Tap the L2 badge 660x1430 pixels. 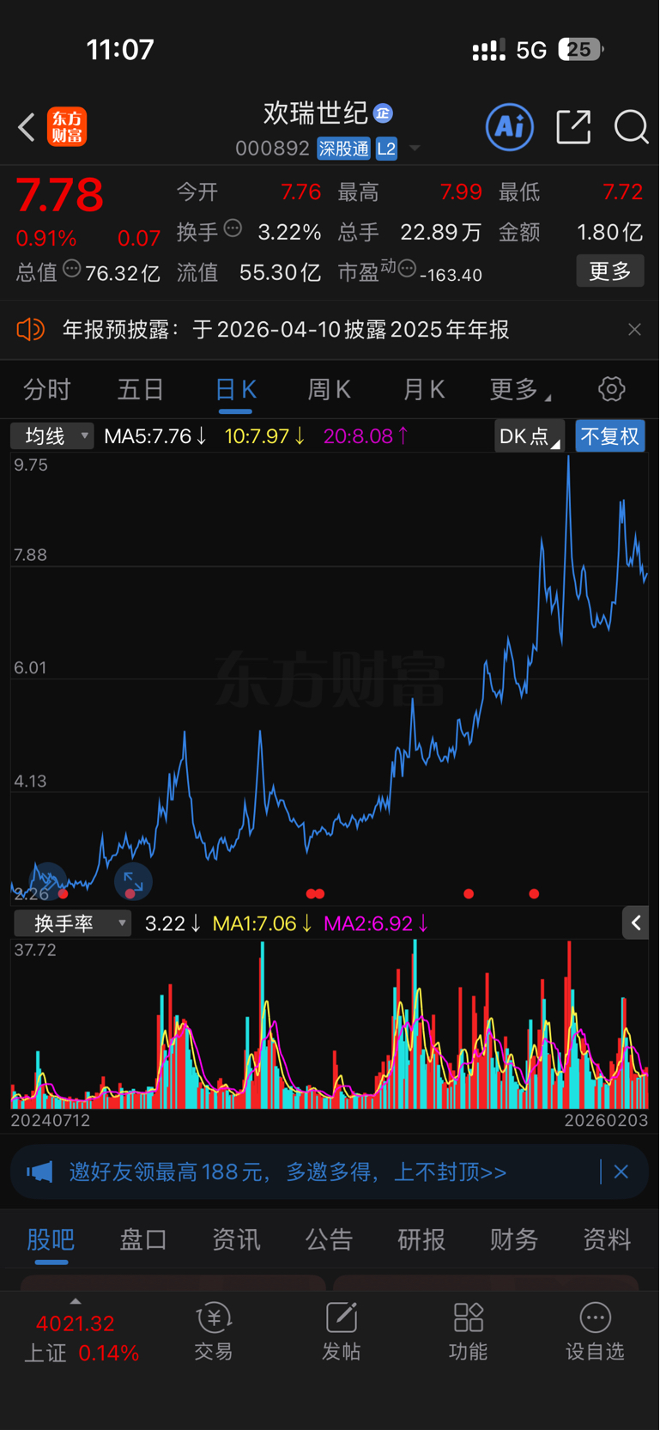pos(386,149)
